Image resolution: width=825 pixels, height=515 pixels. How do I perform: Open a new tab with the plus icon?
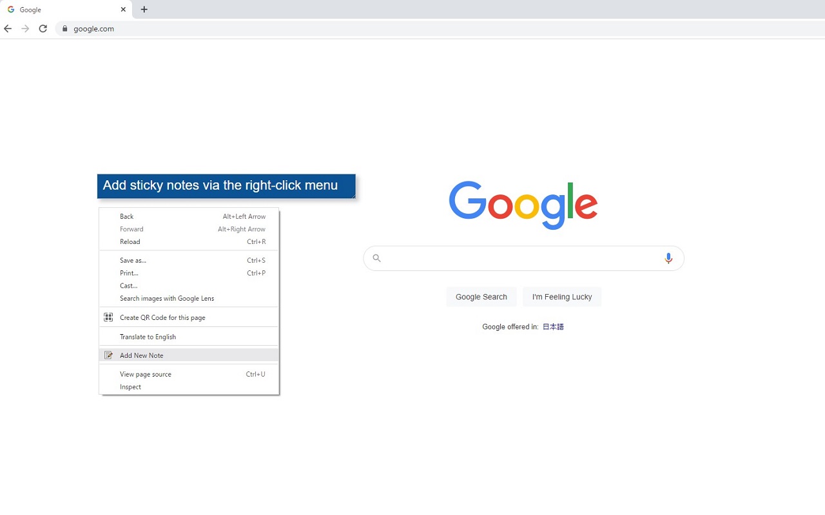[x=144, y=10]
